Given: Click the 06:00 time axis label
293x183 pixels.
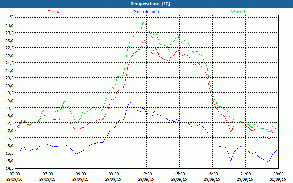Looking at the screenshot, I should 81,174.
